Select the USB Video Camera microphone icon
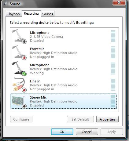Viewport: 129px width, 141px height. pos(19,36)
